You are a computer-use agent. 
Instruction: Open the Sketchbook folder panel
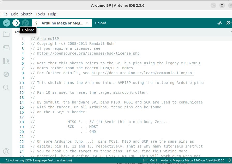pos(6,34)
